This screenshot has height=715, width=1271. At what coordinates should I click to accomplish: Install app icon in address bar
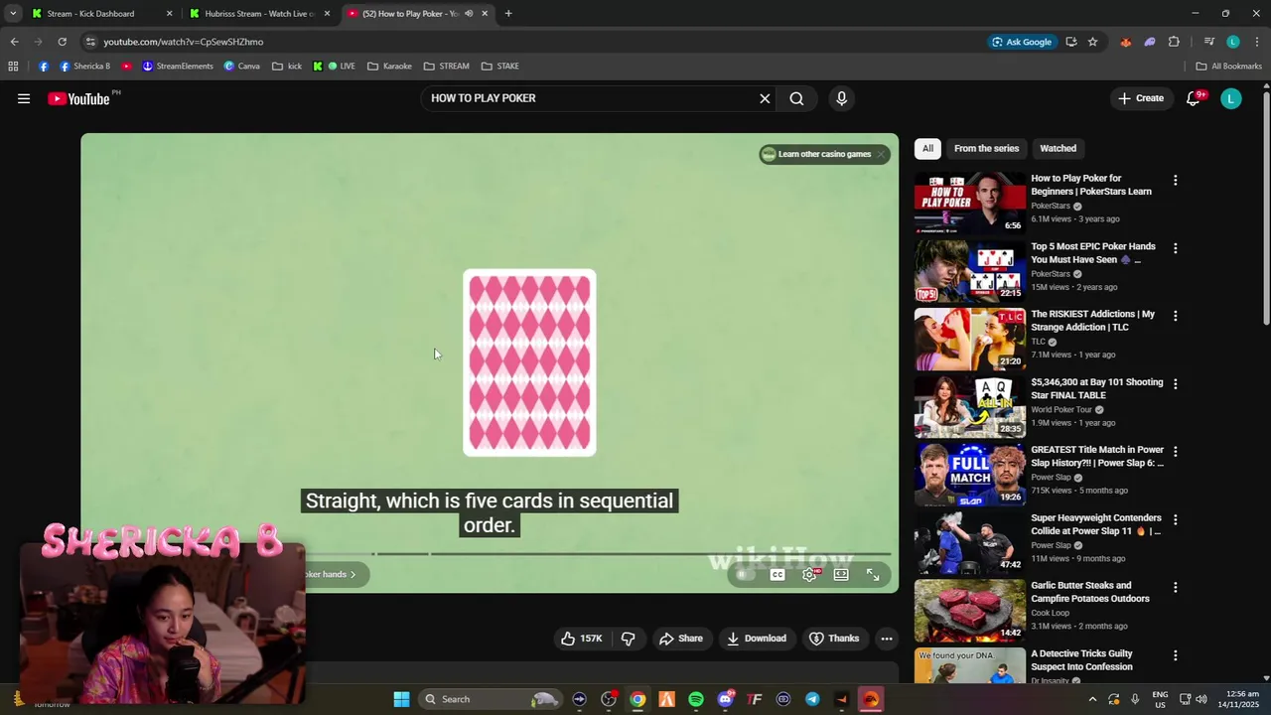click(x=1070, y=42)
